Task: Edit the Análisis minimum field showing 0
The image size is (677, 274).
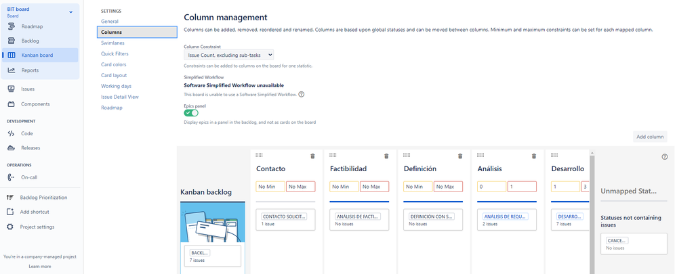Action: coord(492,187)
